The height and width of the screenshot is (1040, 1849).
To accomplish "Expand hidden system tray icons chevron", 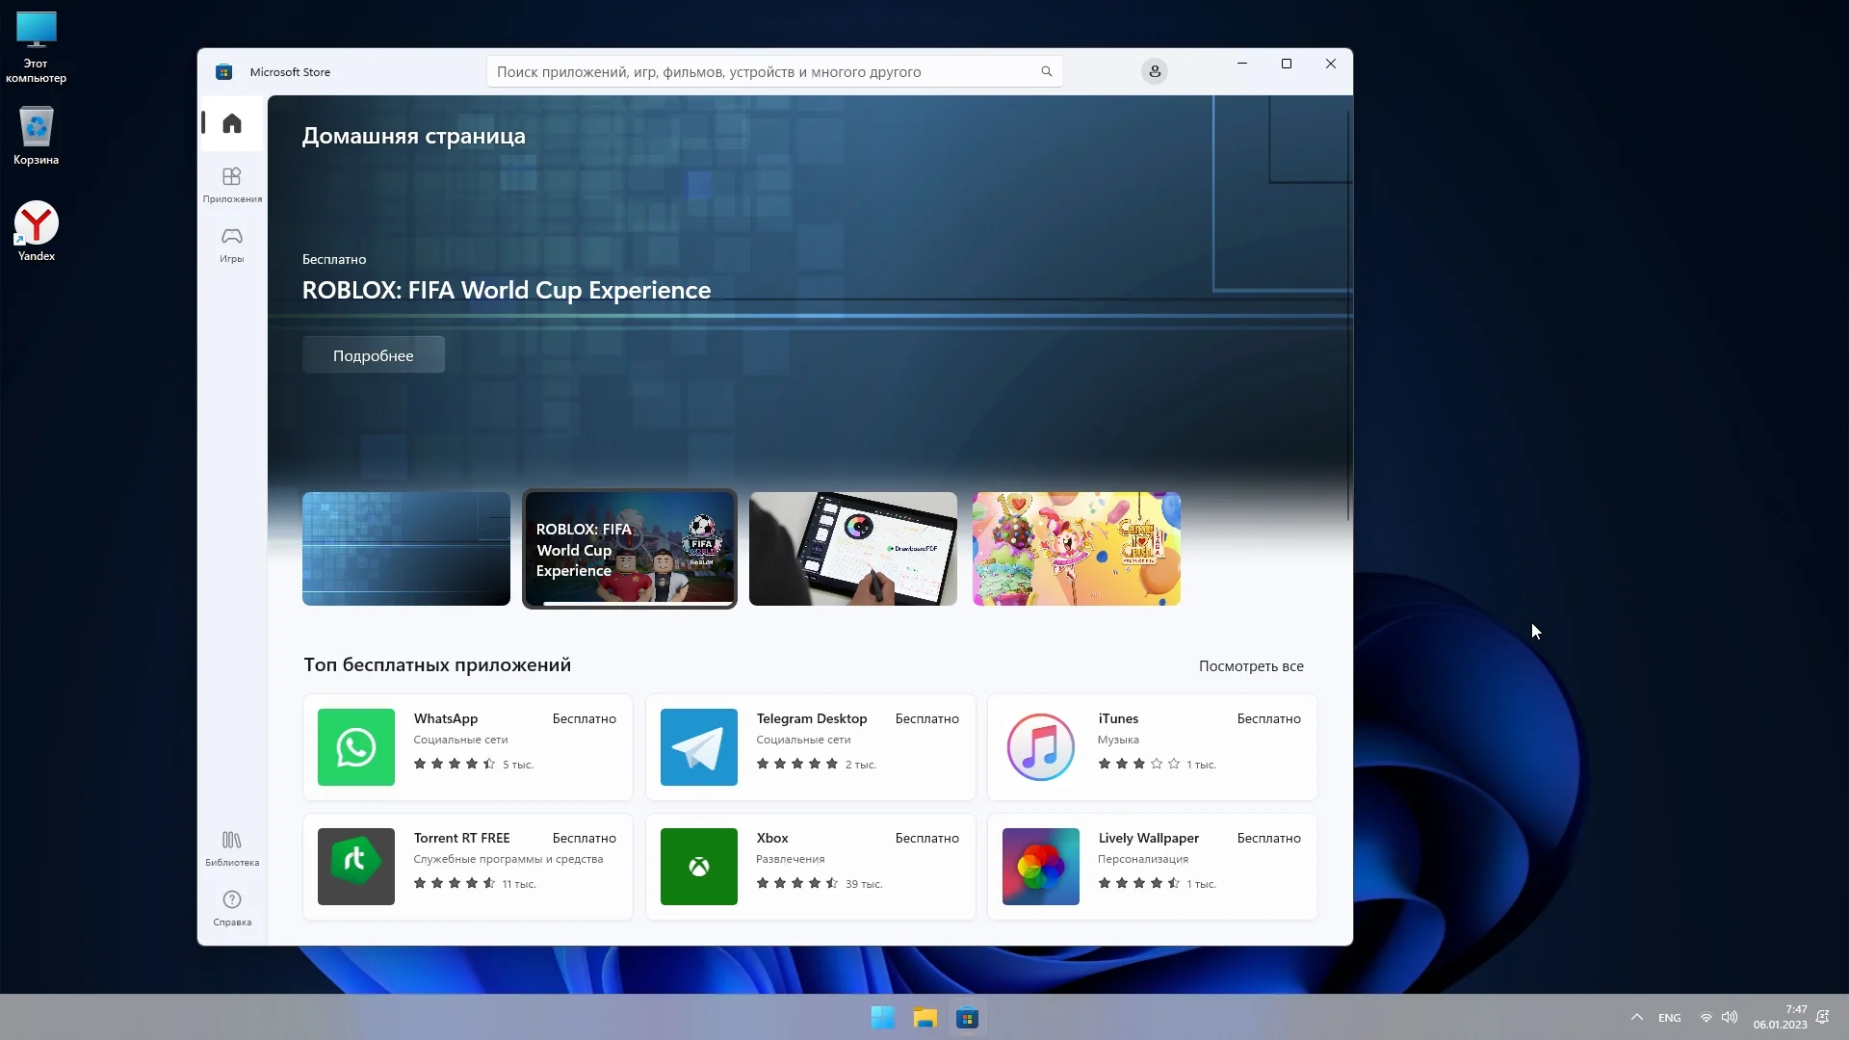I will [1636, 1018].
